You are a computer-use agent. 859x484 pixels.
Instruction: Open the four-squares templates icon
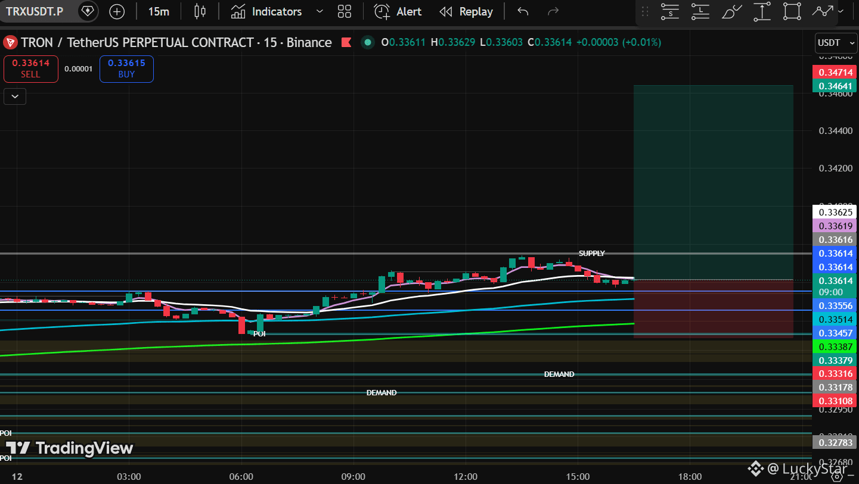point(344,11)
